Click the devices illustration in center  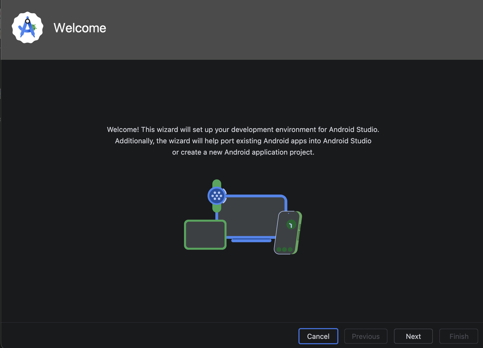[x=243, y=217]
